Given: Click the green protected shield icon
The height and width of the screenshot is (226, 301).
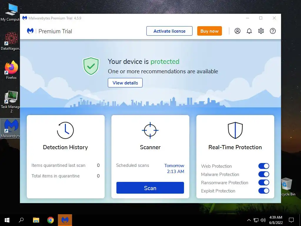Looking at the screenshot, I should click(91, 66).
